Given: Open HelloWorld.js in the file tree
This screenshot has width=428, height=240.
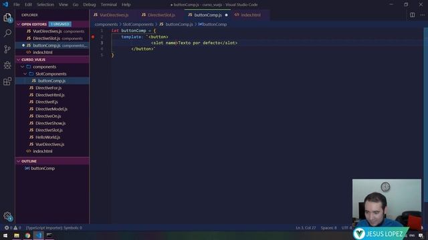Looking at the screenshot, I should tap(52, 137).
